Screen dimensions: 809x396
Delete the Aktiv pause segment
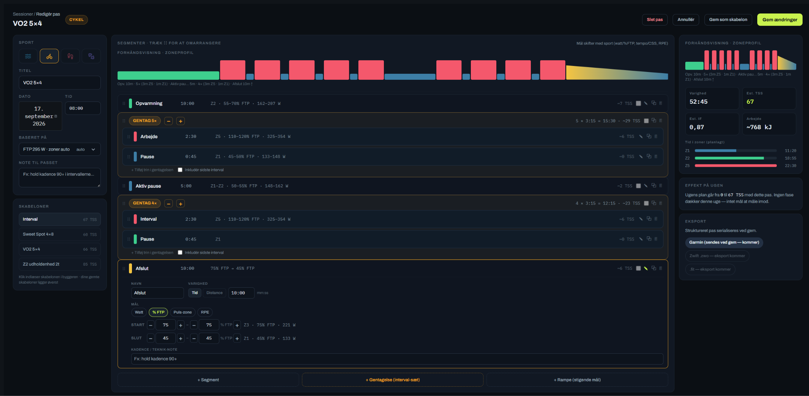(x=661, y=185)
